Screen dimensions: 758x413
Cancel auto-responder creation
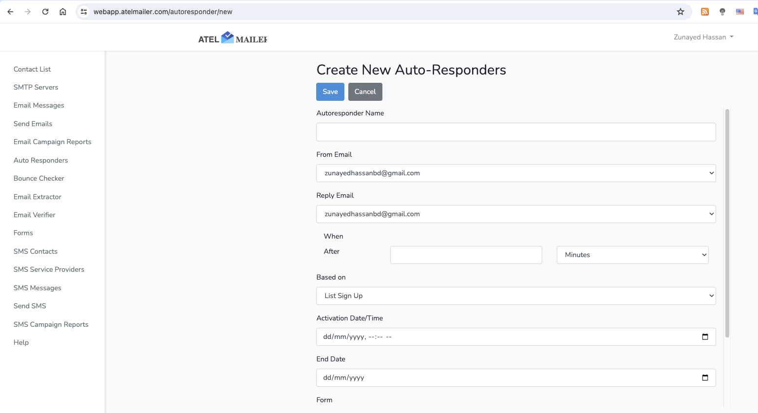coord(365,92)
